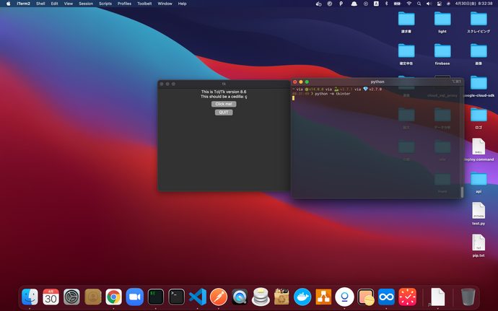The image size is (498, 311).
Task: Switch to iTerm2 icon in the Dock
Action: (156, 297)
